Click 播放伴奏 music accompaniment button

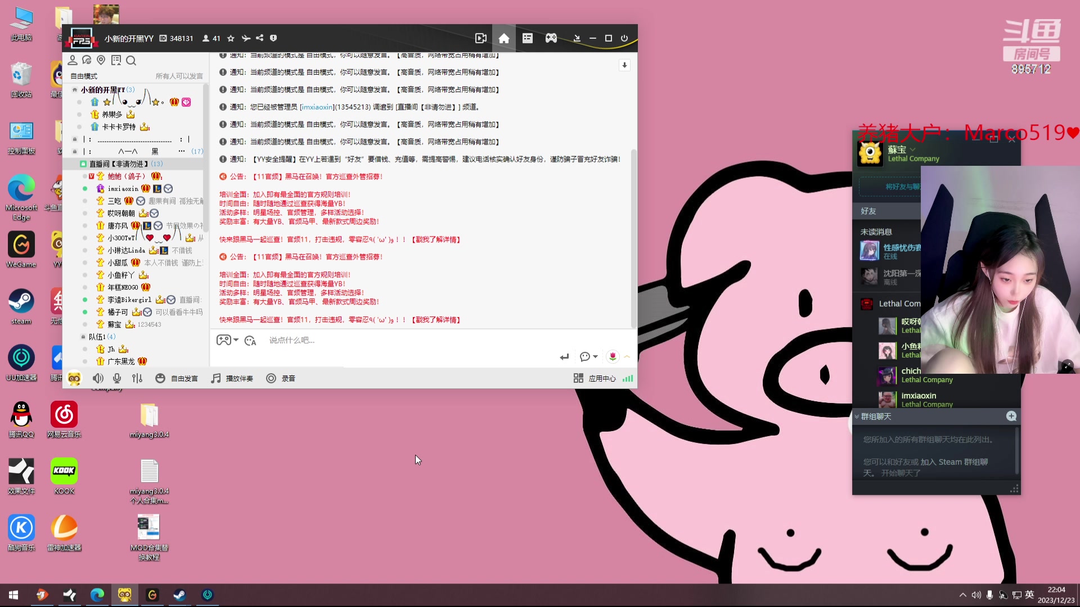[232, 378]
